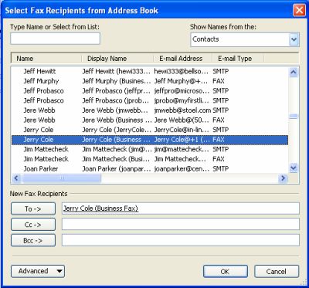The width and height of the screenshot is (309, 288).
Task: Click the Type Name search field
Action: (x=55, y=39)
